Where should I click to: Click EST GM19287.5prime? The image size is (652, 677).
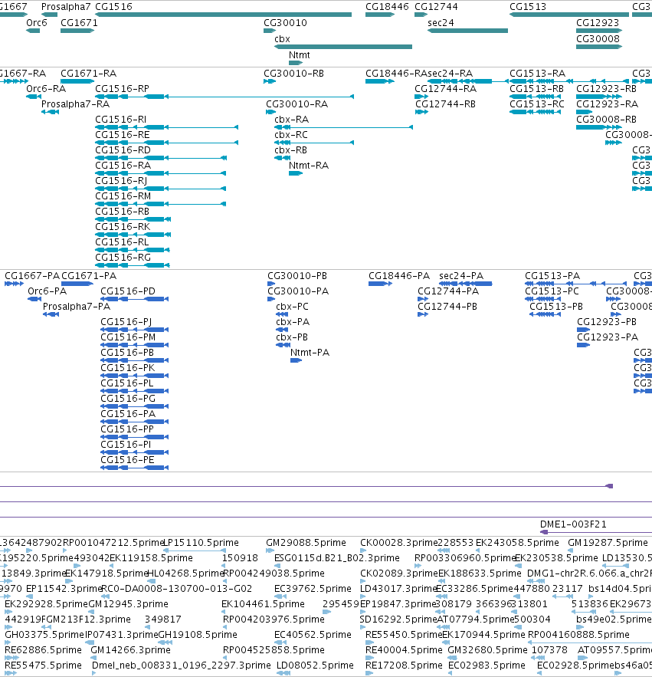tap(571, 550)
